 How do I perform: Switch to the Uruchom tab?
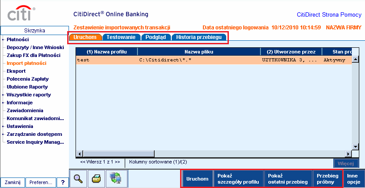(x=85, y=37)
